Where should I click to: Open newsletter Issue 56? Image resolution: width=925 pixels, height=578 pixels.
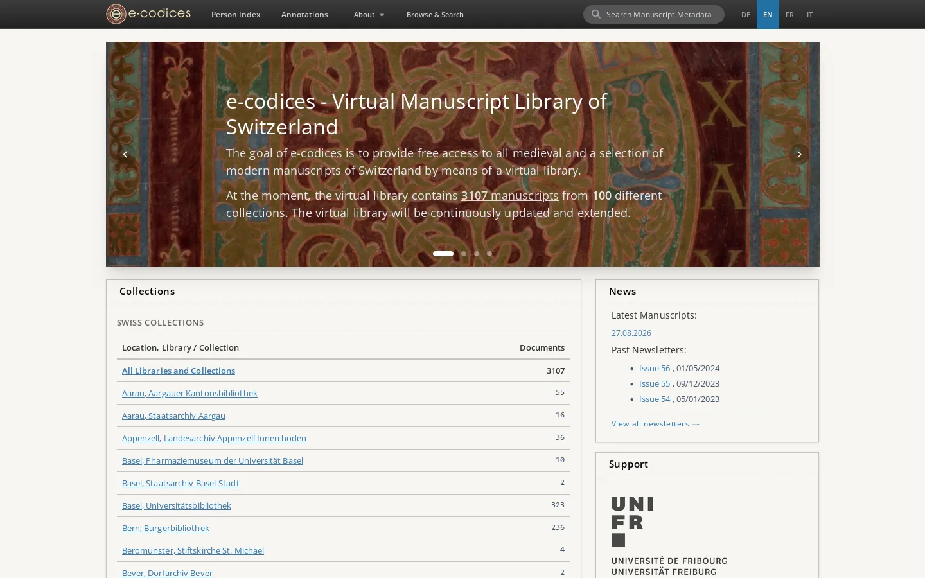655,368
